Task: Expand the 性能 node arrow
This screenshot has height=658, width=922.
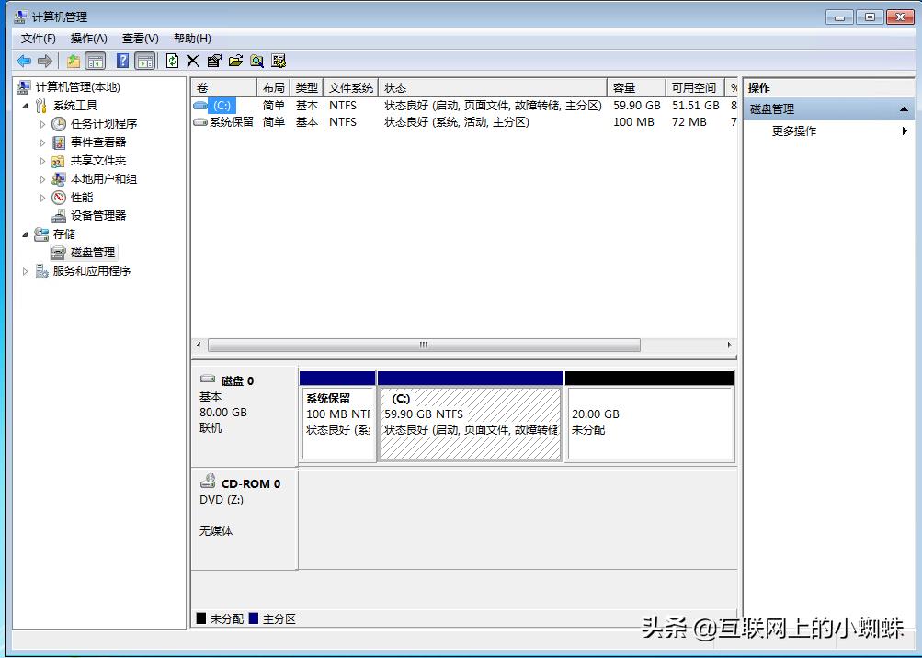Action: pyautogui.click(x=42, y=198)
